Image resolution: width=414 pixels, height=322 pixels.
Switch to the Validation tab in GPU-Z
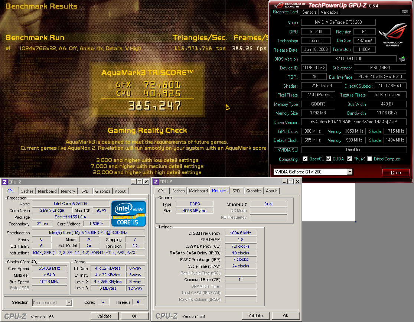[x=329, y=12]
